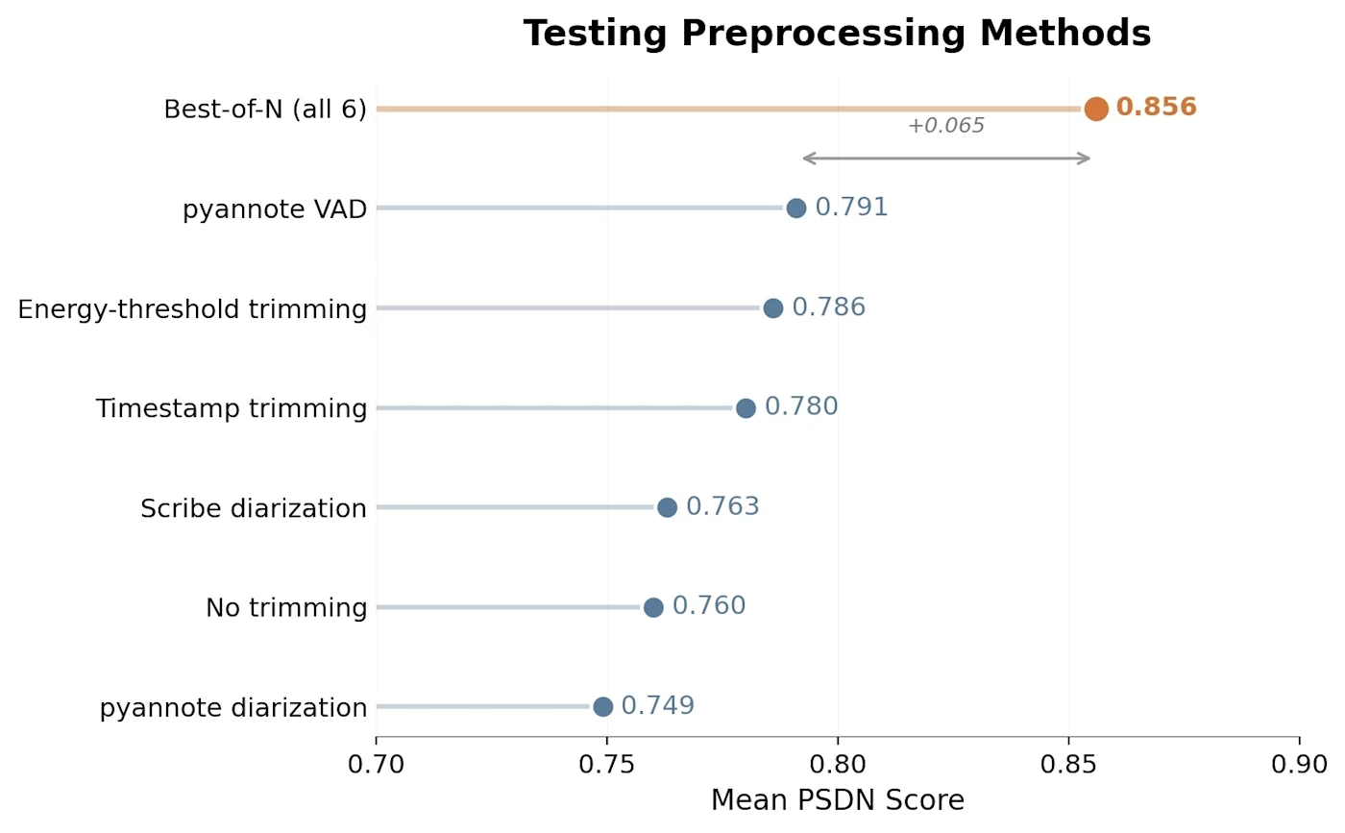This screenshot has height=833, width=1345.
Task: Click the orange Best-of-N data point
Action: coord(1096,109)
